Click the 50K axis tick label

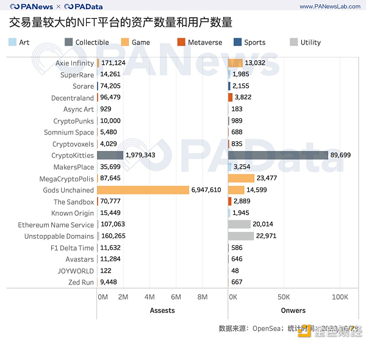tap(284, 297)
